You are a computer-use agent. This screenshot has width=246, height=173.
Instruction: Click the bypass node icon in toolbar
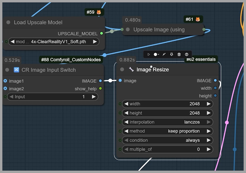[x=164, y=54]
